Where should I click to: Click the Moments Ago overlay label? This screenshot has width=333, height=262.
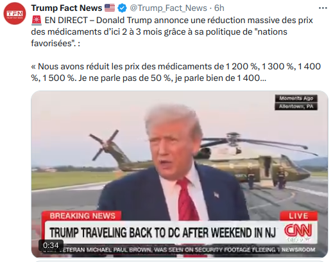(x=296, y=98)
